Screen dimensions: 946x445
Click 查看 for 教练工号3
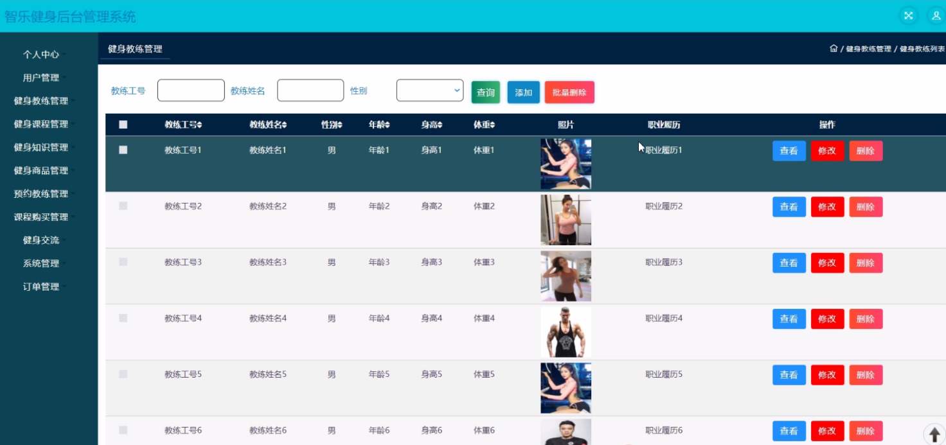(x=789, y=263)
